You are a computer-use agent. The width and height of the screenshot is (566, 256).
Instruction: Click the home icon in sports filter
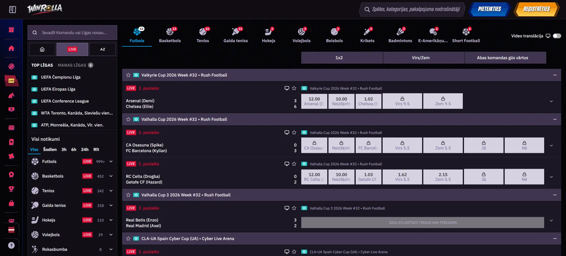42,49
